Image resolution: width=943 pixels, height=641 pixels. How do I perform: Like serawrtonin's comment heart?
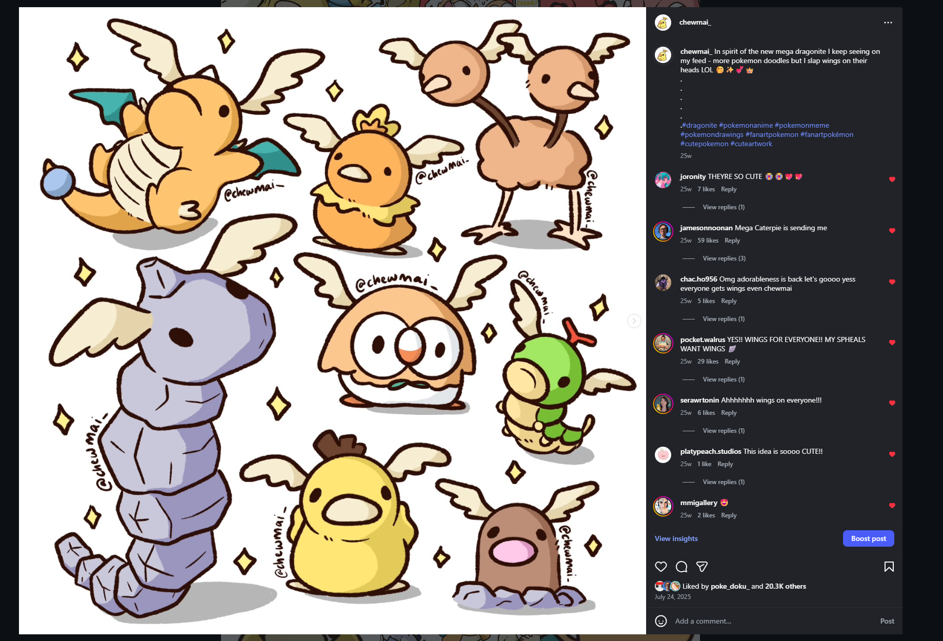coord(892,403)
